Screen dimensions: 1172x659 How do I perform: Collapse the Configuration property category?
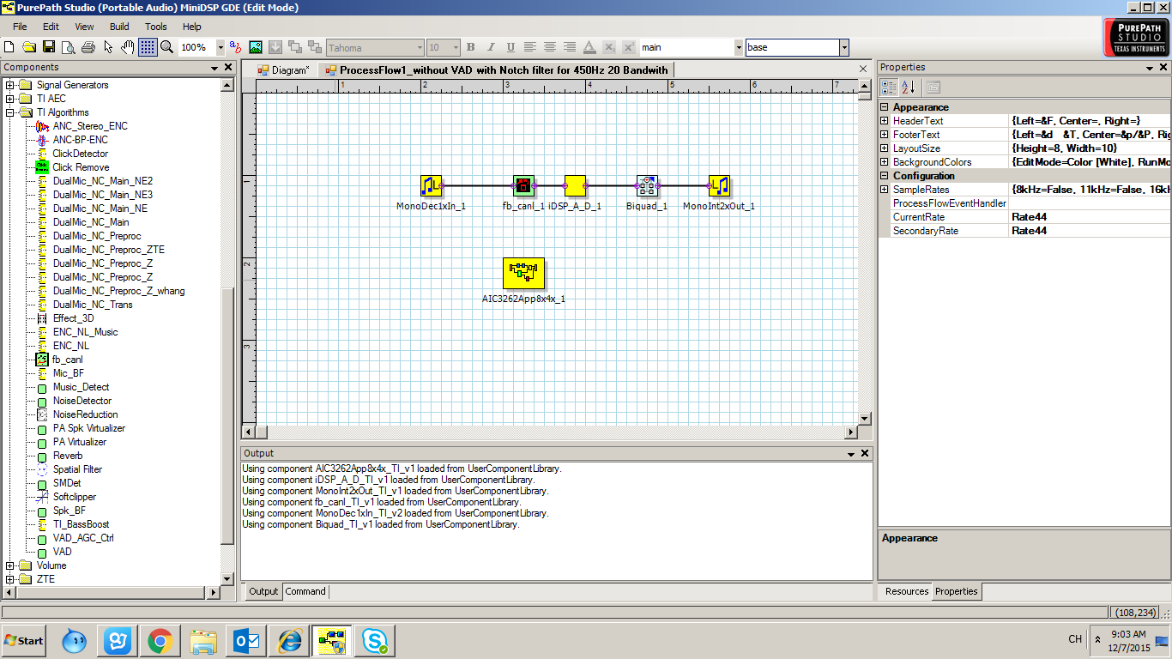click(x=885, y=176)
